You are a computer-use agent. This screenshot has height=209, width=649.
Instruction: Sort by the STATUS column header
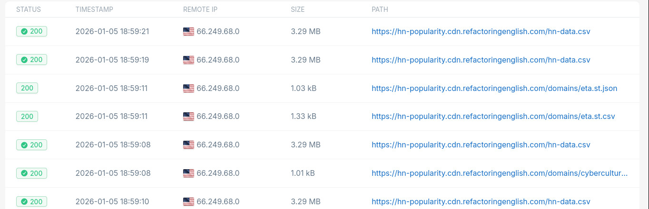29,9
